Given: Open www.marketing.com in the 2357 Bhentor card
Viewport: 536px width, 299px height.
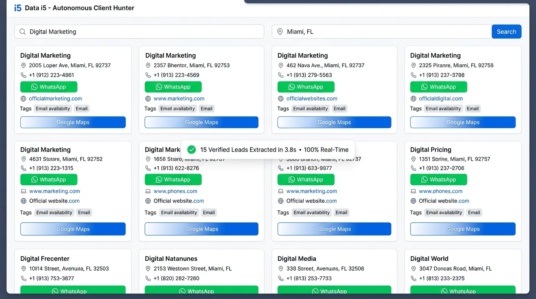Looking at the screenshot, I should tap(179, 98).
